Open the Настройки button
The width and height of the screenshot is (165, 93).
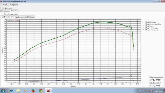(x=14, y=5)
